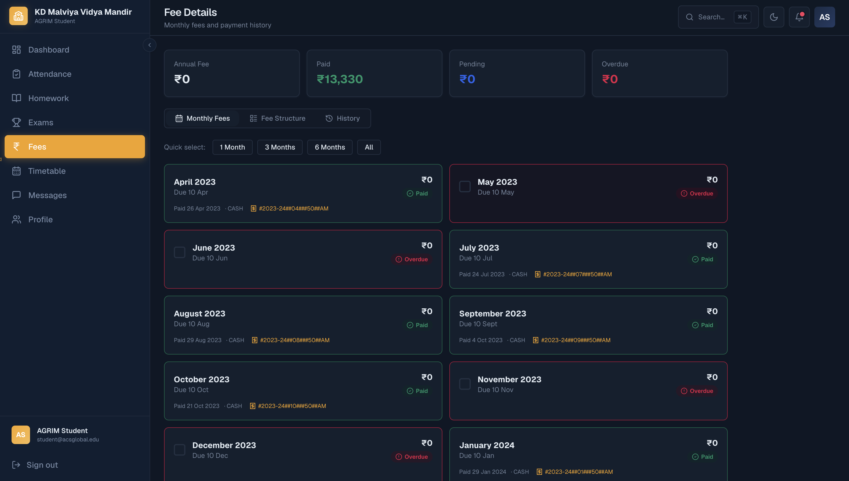Image resolution: width=849 pixels, height=481 pixels.
Task: Check the May 2023 fee checkbox
Action: [x=465, y=186]
